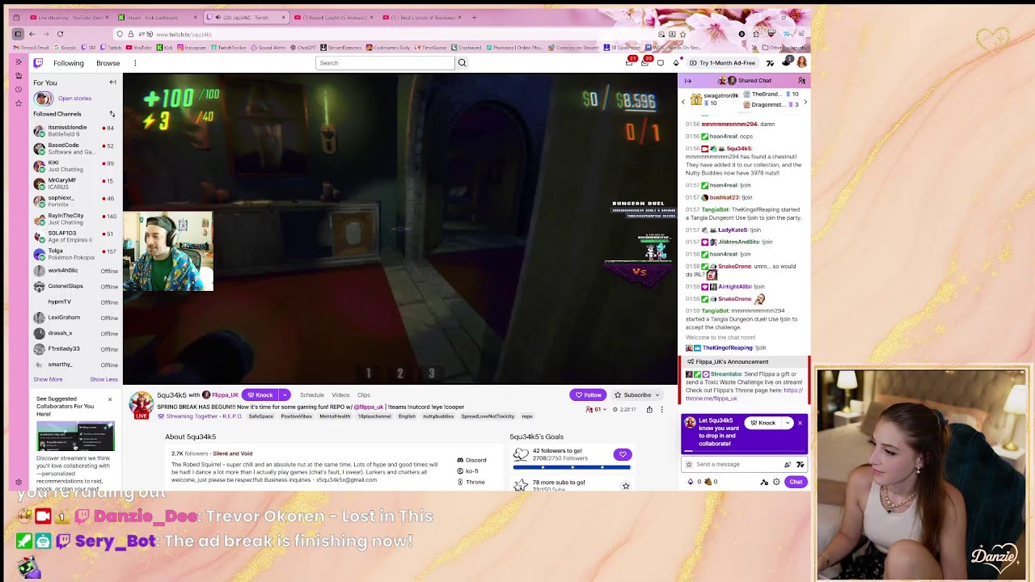
Task: Select the MentalHealth tag
Action: point(335,416)
